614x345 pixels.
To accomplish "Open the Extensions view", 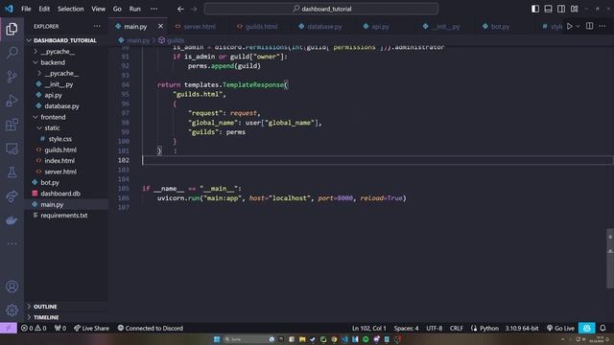I will (x=12, y=125).
